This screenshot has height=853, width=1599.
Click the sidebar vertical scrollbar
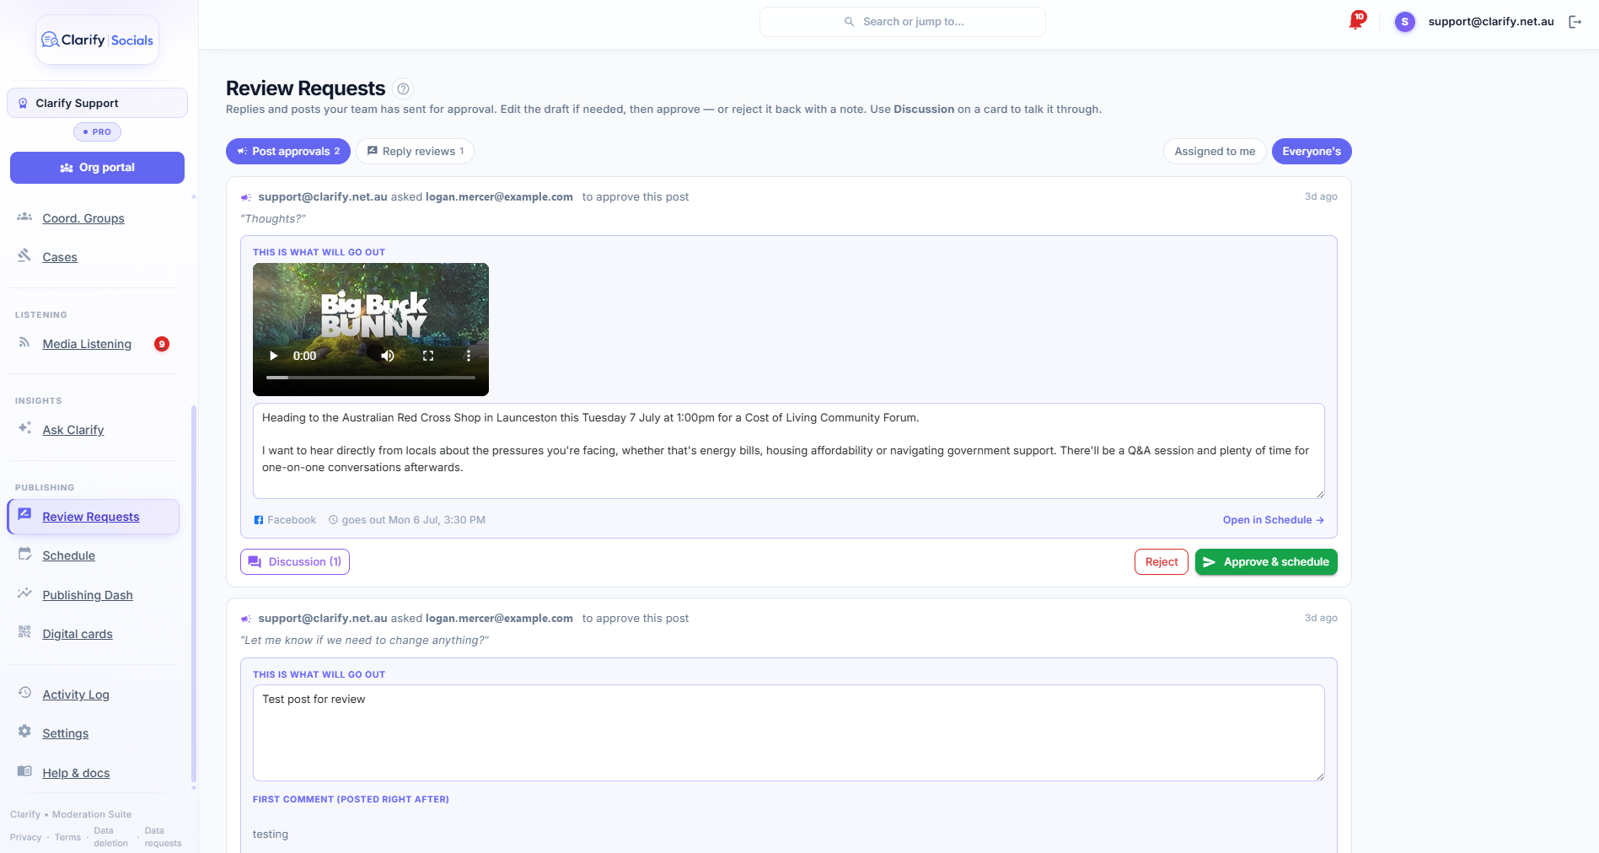pos(194,594)
